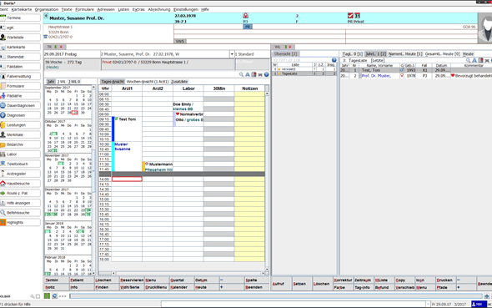Open the command history dropdown in the status bar
This screenshot has height=308, width=492.
click(x=428, y=304)
